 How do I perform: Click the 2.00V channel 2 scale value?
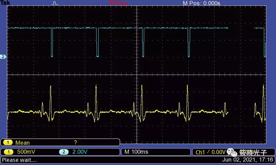(x=80, y=152)
